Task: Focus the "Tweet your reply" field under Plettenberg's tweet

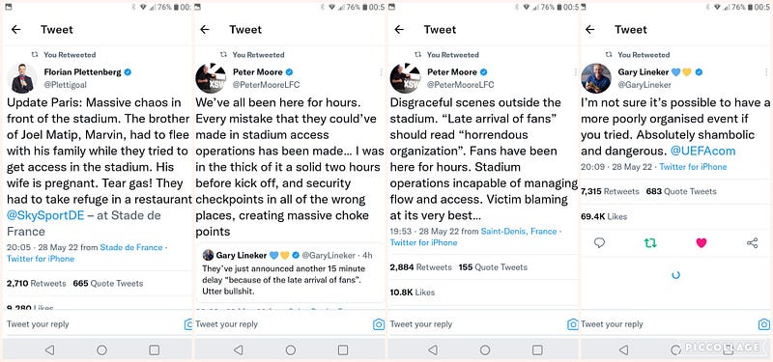Action: 94,324
